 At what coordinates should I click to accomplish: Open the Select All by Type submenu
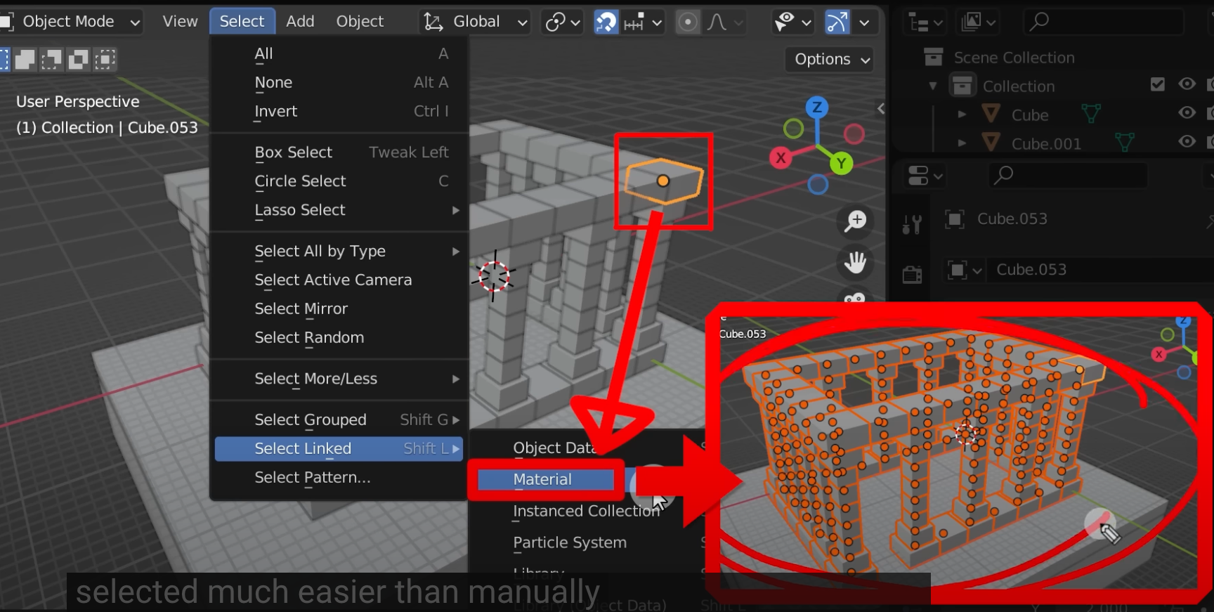339,251
